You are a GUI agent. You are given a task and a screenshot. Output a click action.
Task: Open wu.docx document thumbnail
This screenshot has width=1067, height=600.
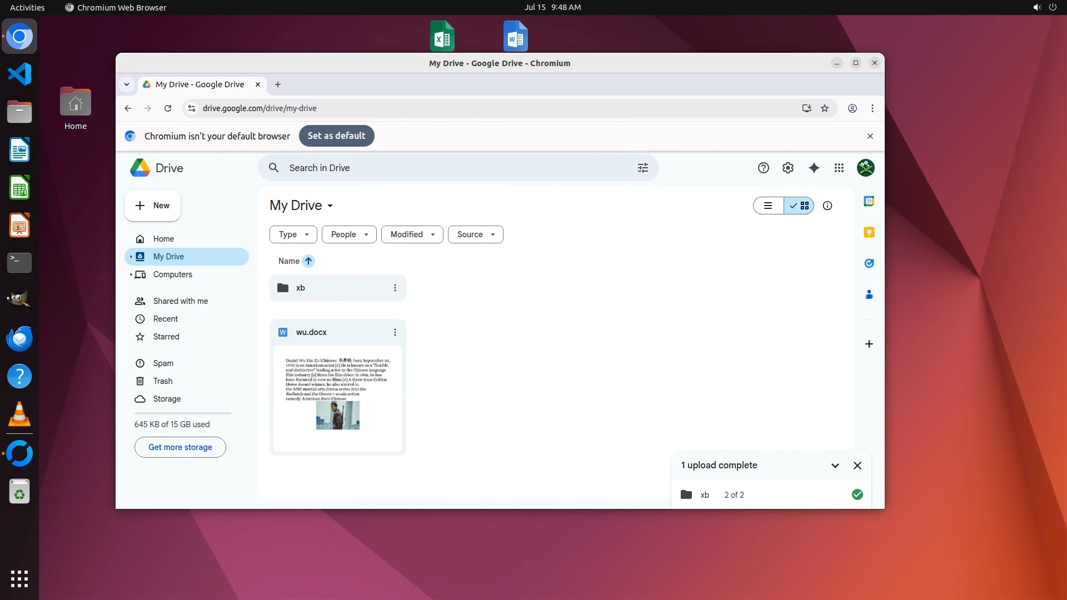(x=337, y=397)
